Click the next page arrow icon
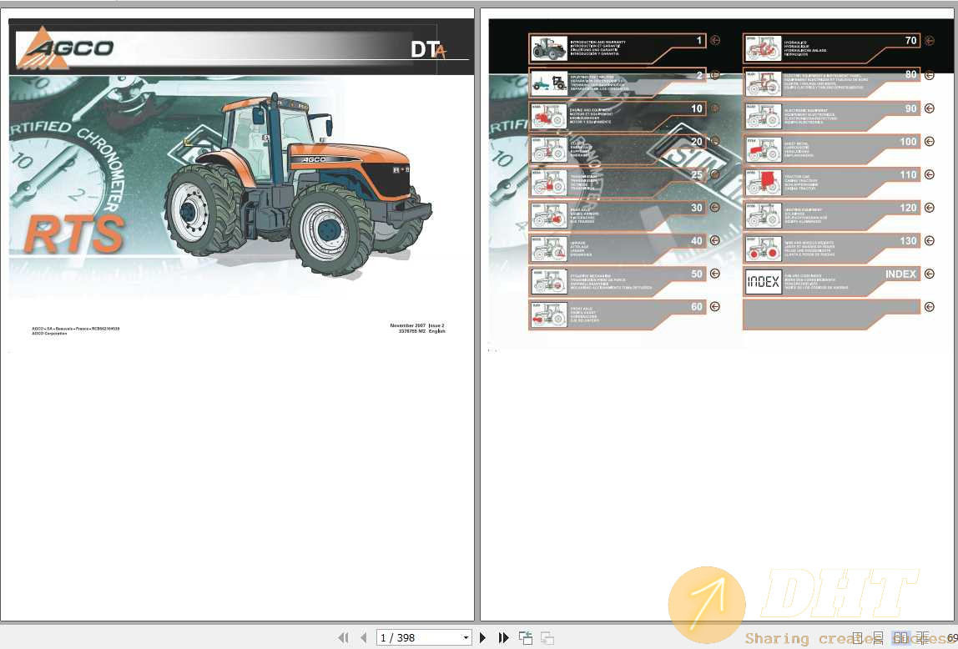 coord(483,637)
